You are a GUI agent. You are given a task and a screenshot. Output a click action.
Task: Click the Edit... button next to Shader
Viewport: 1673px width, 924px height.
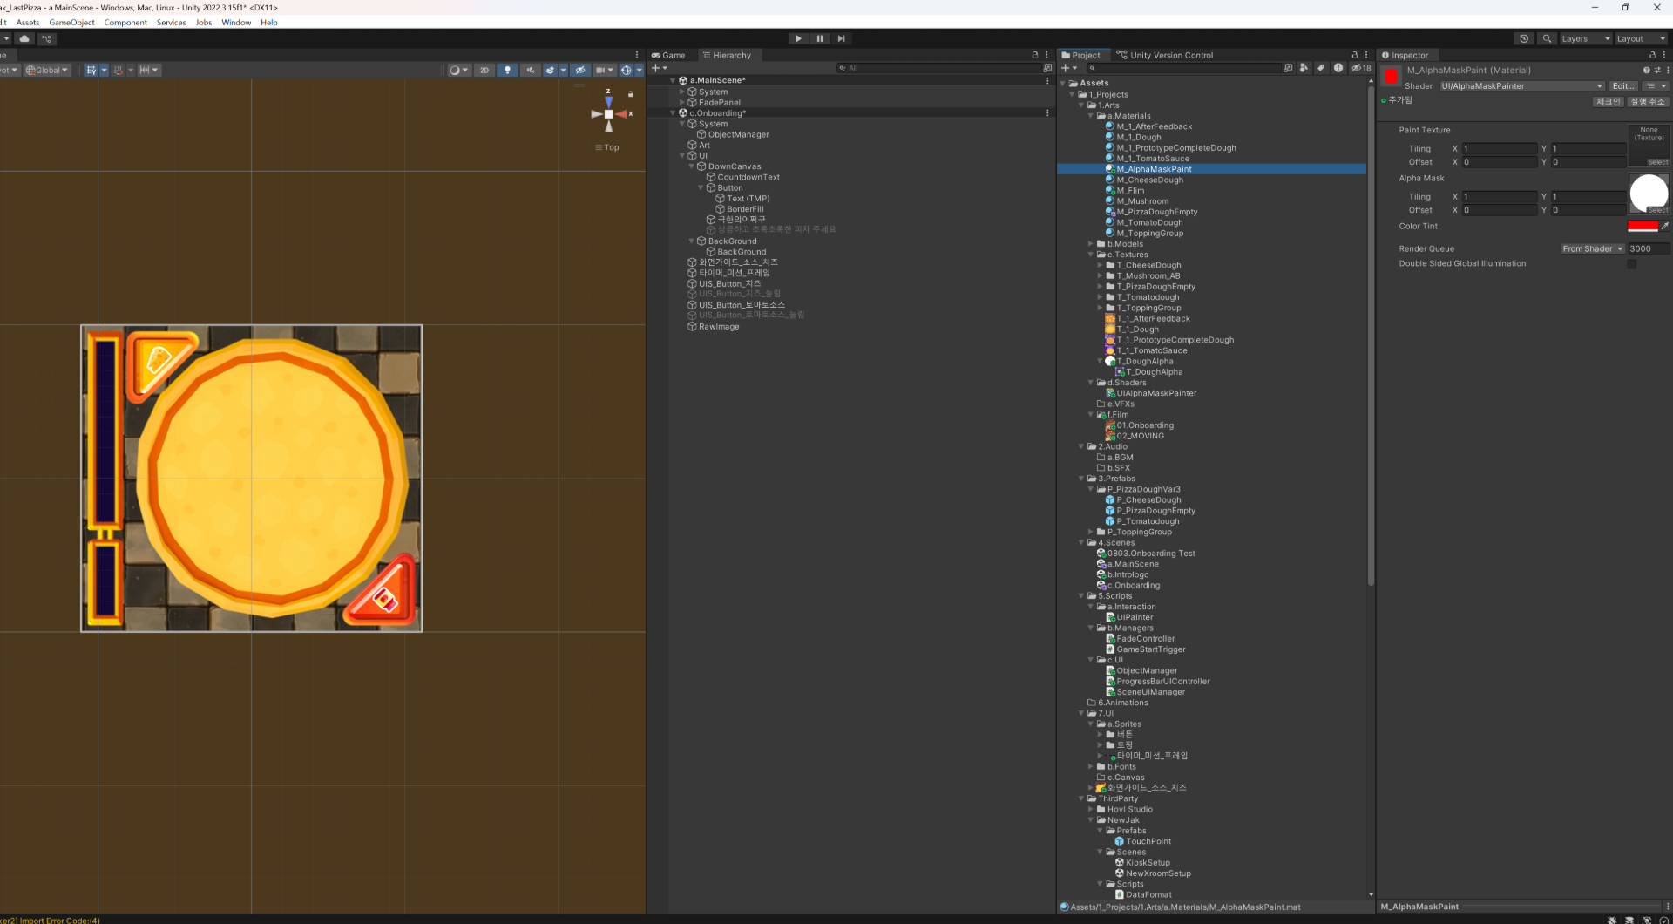pyautogui.click(x=1622, y=86)
